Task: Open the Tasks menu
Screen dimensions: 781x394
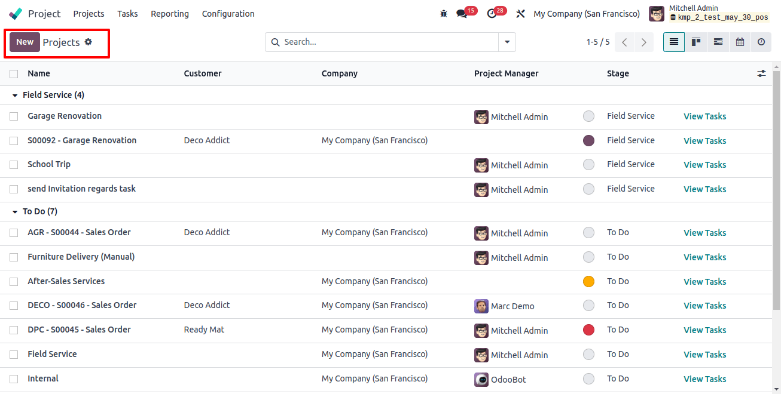Action: [x=127, y=14]
